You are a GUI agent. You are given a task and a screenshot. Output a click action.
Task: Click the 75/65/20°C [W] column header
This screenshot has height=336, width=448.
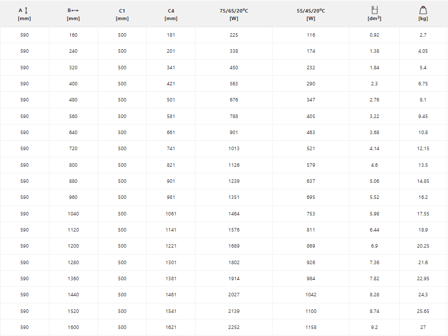[234, 14]
